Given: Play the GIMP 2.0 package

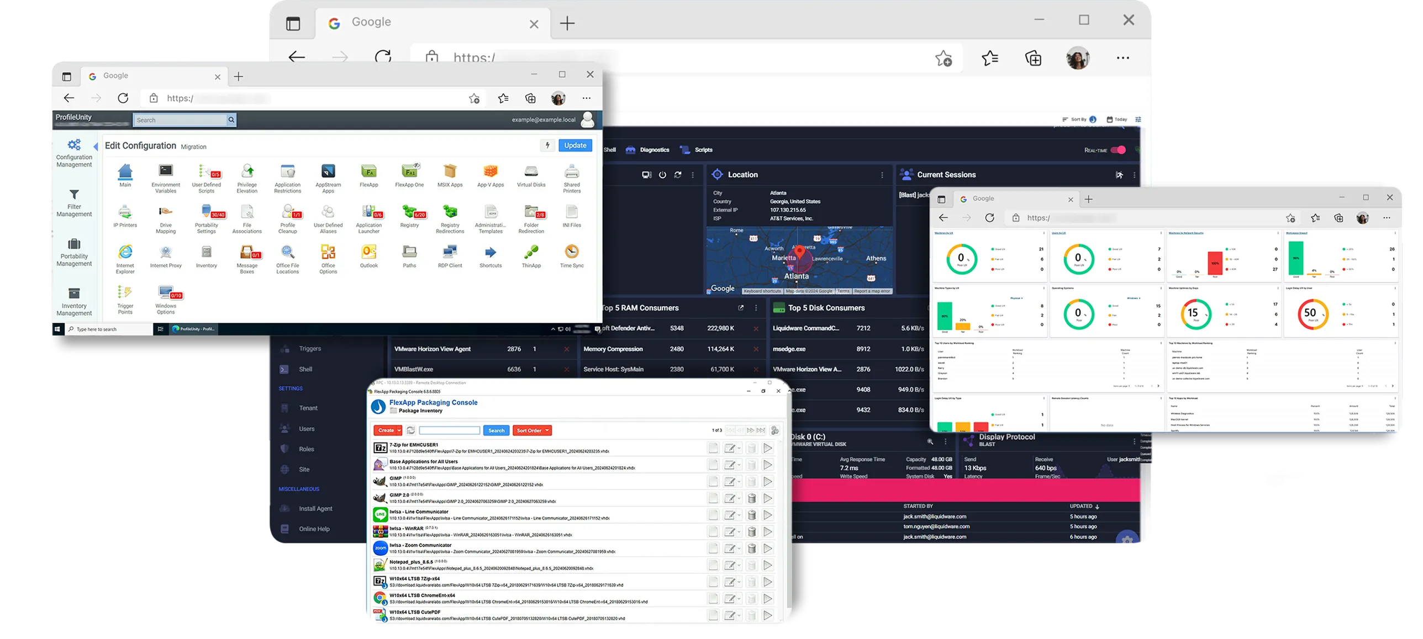Looking at the screenshot, I should click(768, 498).
